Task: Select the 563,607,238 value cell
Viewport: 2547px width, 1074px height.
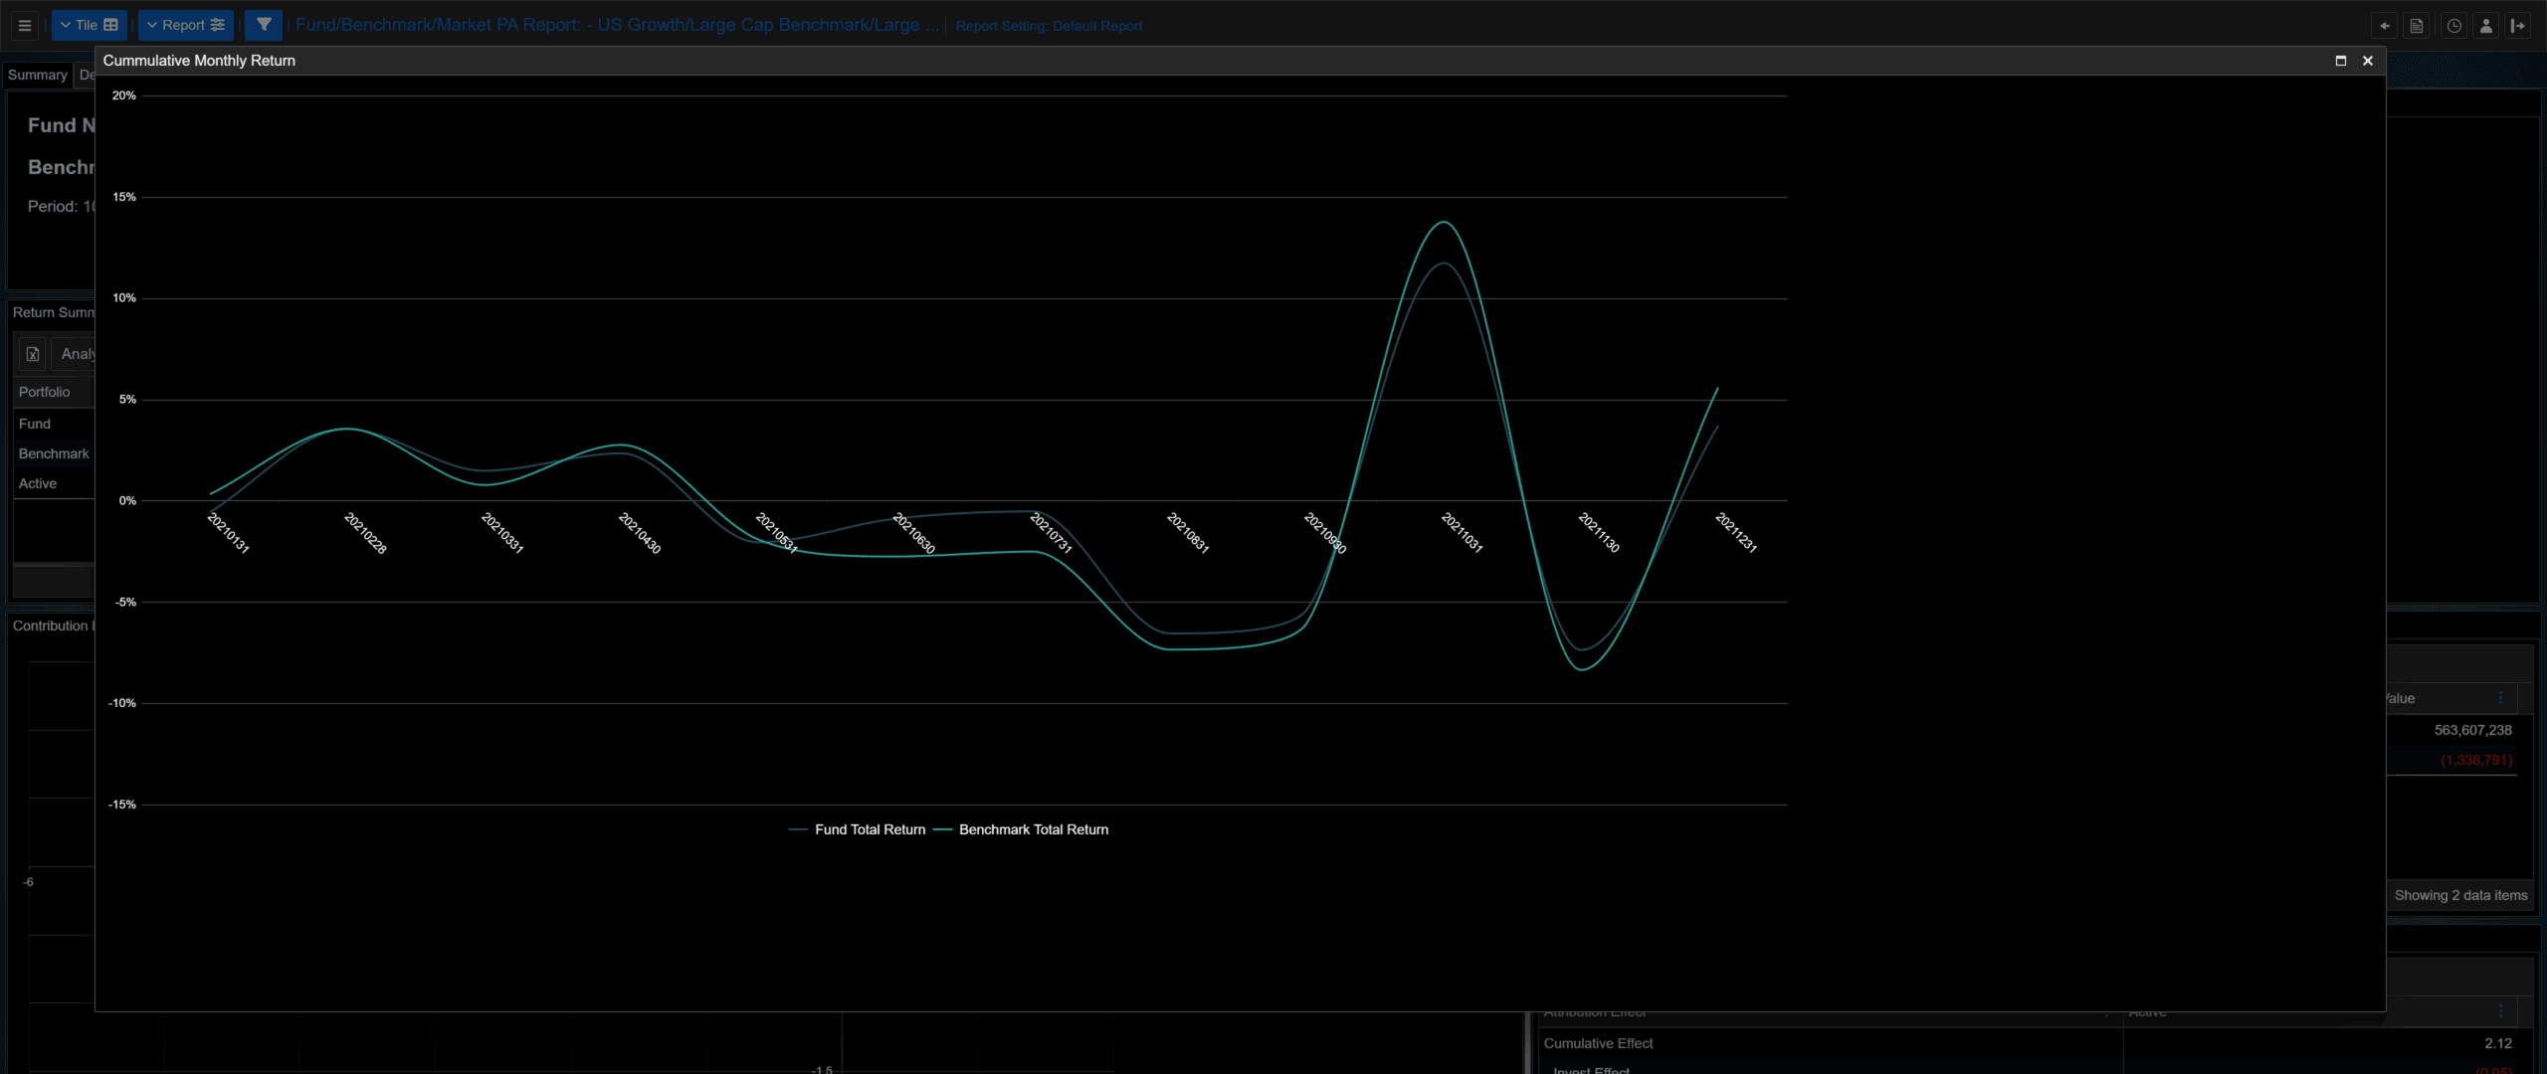Action: [2472, 730]
